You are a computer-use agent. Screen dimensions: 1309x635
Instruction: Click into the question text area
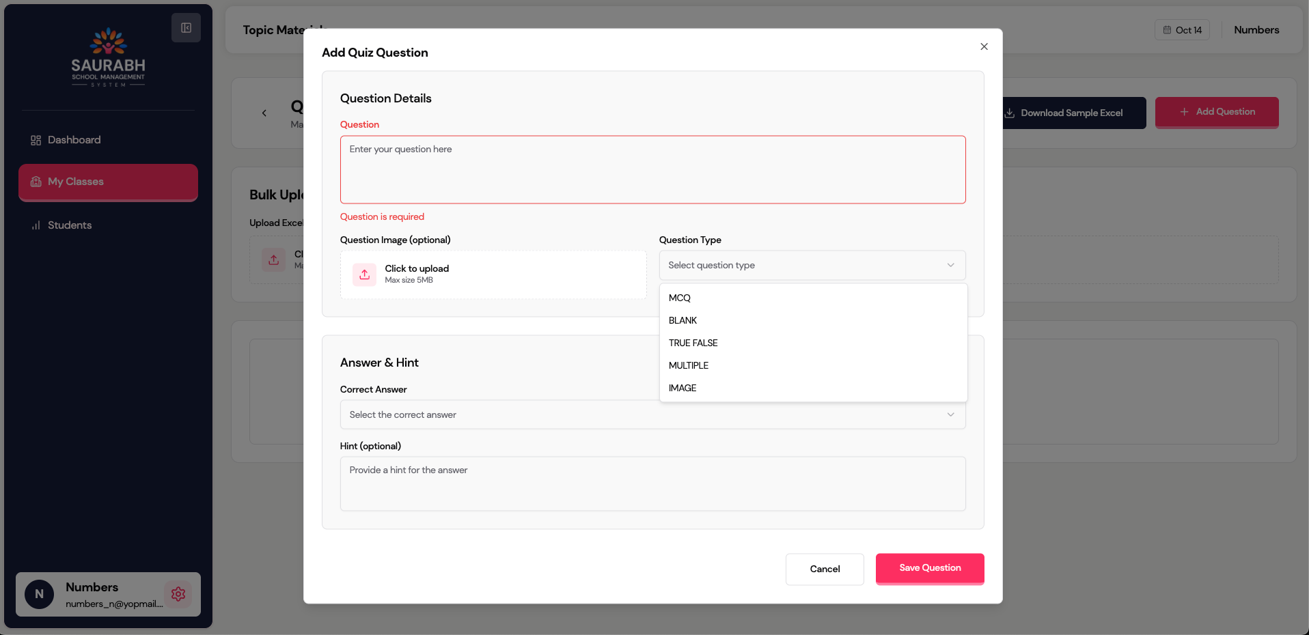(652, 170)
